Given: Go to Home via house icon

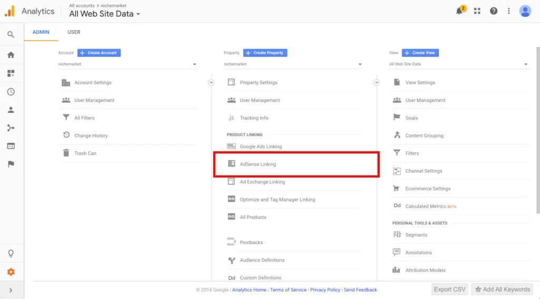Looking at the screenshot, I should click(x=11, y=55).
